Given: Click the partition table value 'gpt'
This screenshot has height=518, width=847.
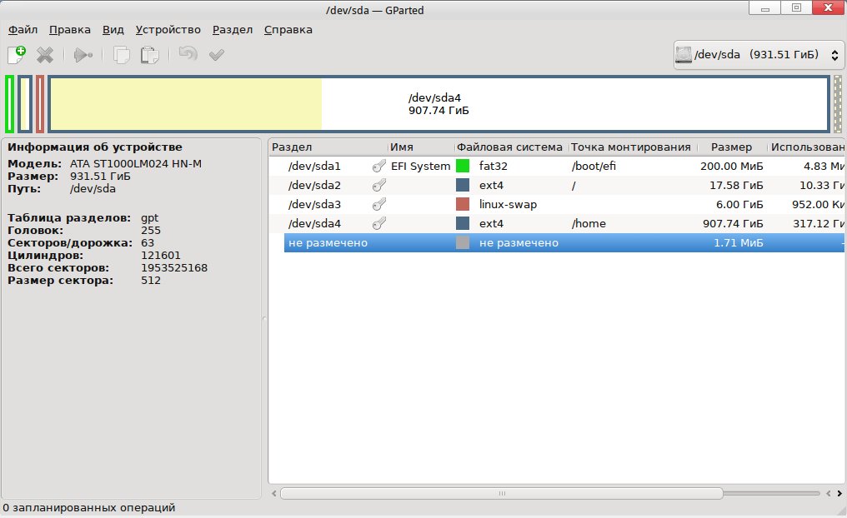Looking at the screenshot, I should (x=149, y=218).
